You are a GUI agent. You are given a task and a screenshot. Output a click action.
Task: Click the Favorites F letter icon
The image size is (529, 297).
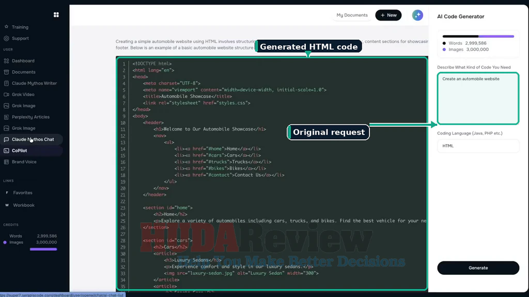click(7, 193)
